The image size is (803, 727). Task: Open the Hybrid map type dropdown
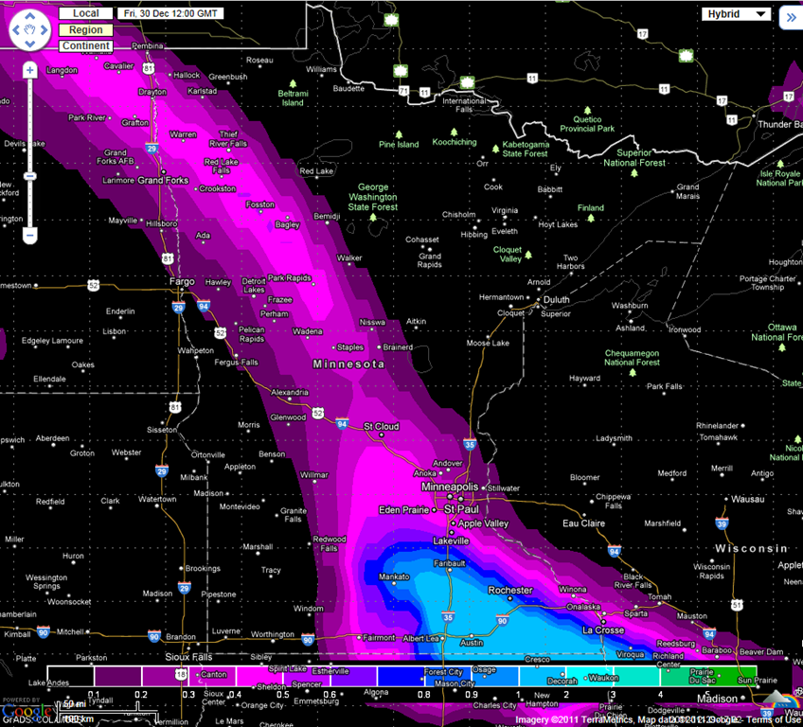[x=736, y=14]
